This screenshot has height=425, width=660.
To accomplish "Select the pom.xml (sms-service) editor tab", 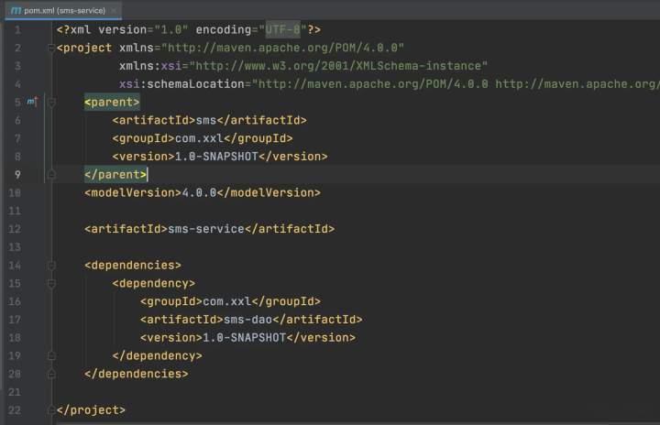I will (x=62, y=10).
